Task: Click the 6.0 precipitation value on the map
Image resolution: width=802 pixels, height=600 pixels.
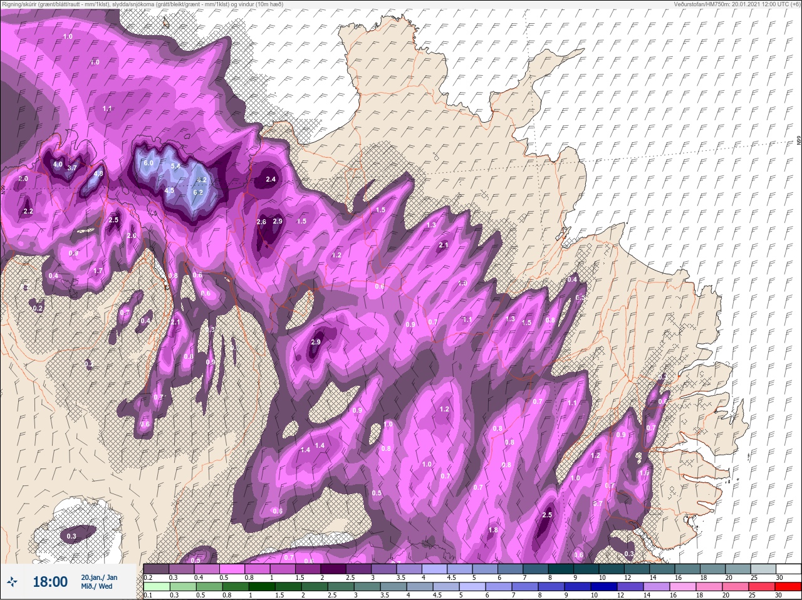Action: pyautogui.click(x=148, y=163)
